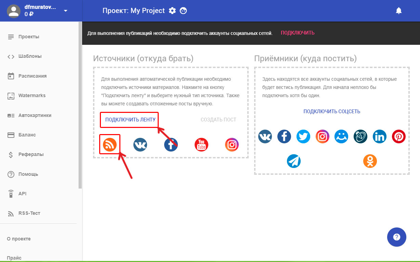Click the sidebar vertical scrollbar

(x=80, y=103)
